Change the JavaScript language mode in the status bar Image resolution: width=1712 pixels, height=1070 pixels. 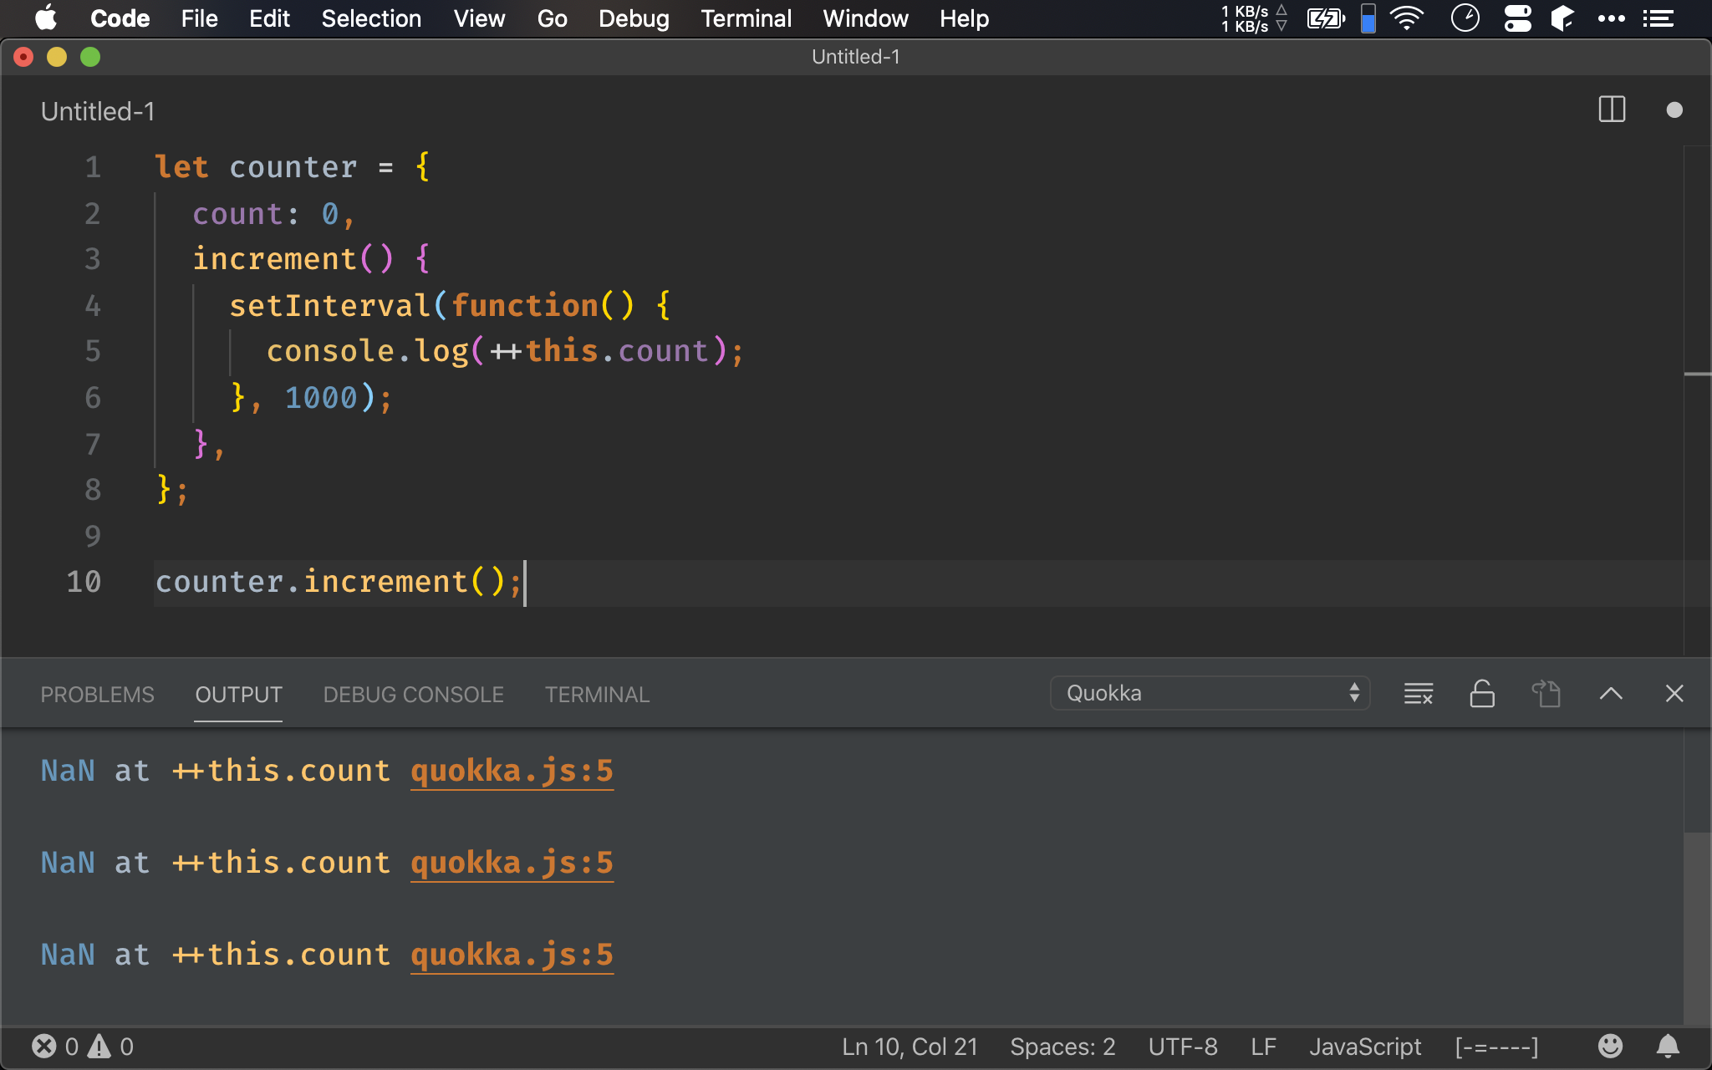(x=1364, y=1047)
